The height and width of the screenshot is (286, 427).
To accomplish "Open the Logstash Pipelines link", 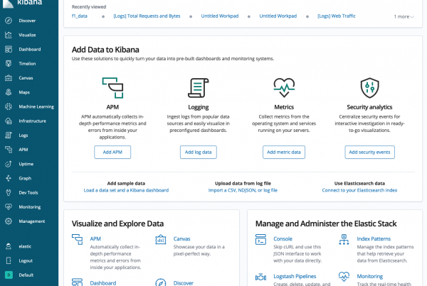I will coord(295,276).
